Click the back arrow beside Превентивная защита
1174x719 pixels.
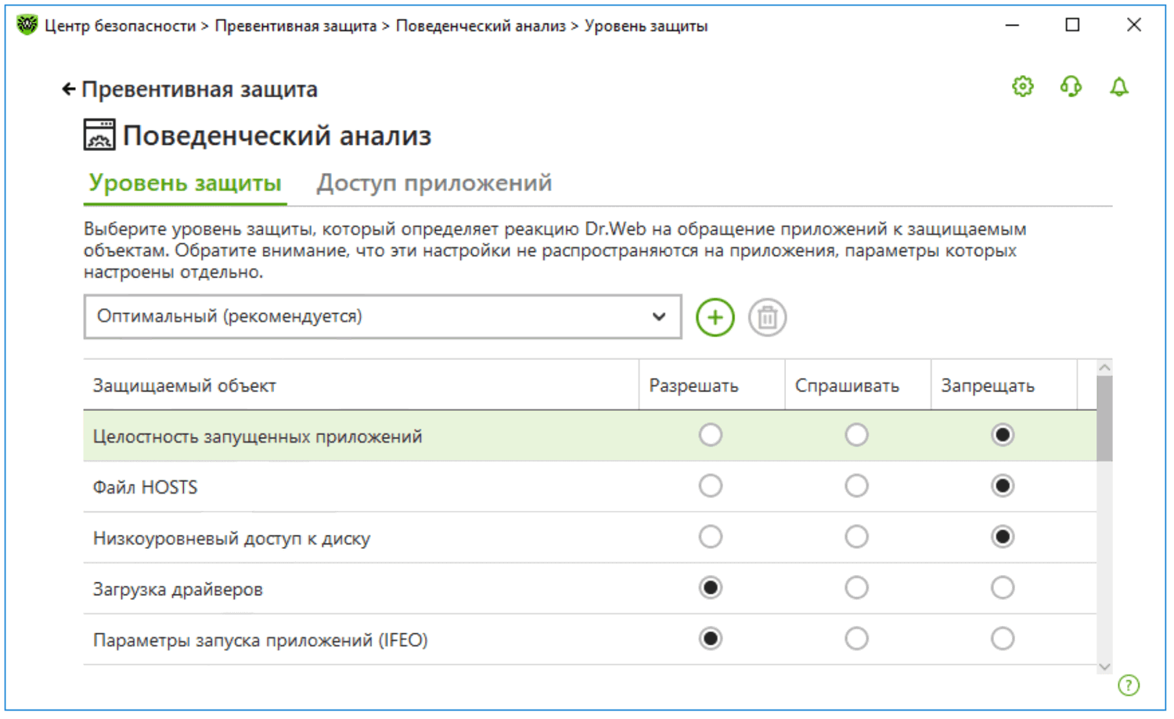pos(69,89)
